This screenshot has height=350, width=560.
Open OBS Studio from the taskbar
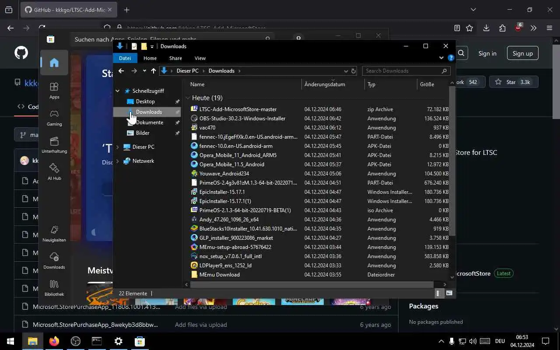coord(76,341)
